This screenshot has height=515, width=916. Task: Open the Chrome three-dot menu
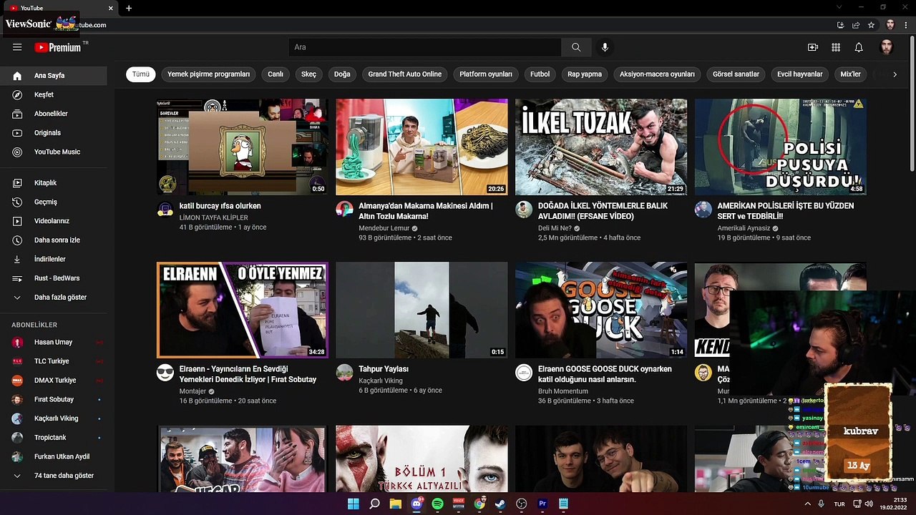pos(906,24)
